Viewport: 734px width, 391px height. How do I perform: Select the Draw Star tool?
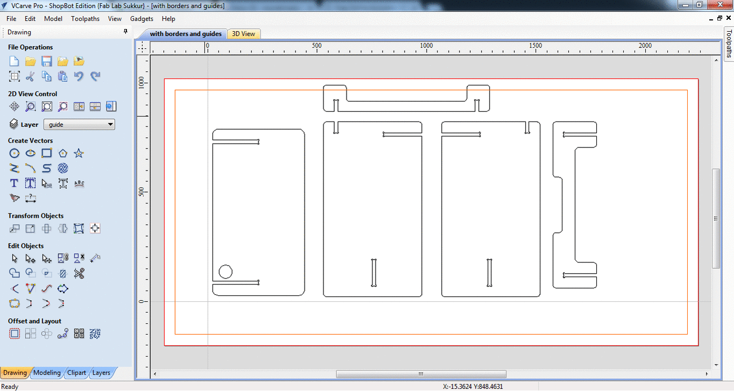[79, 153]
